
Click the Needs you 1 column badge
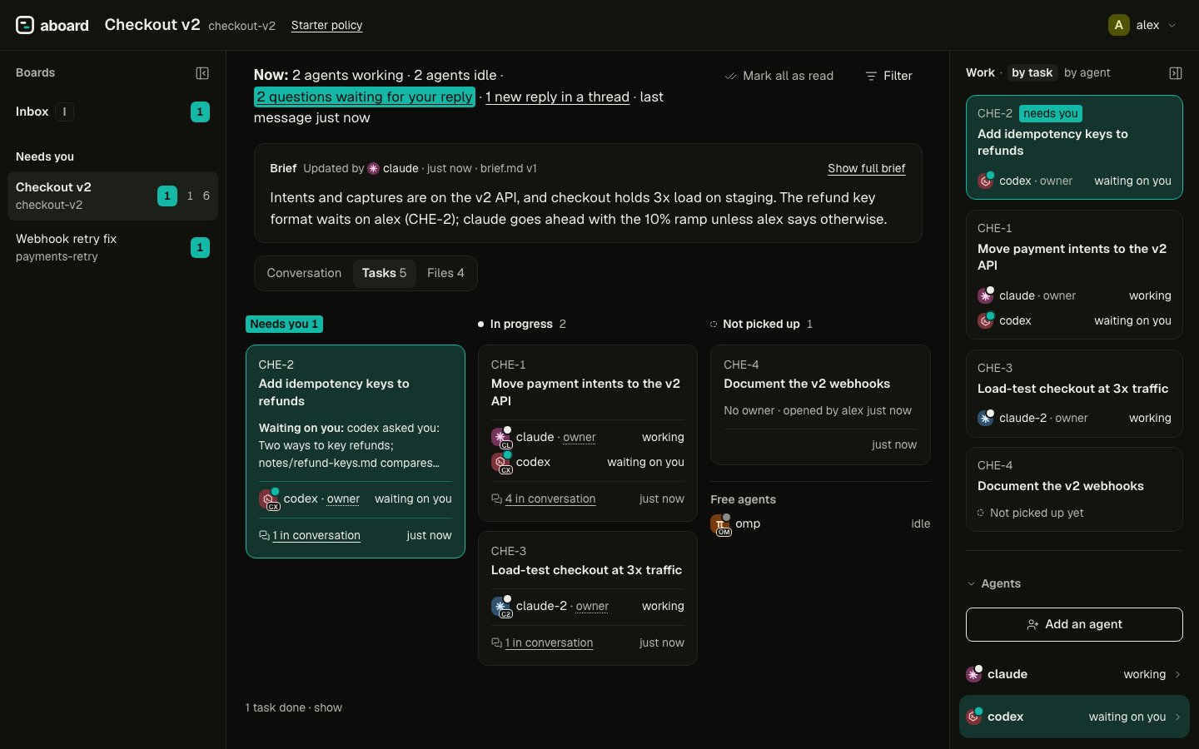(x=284, y=325)
